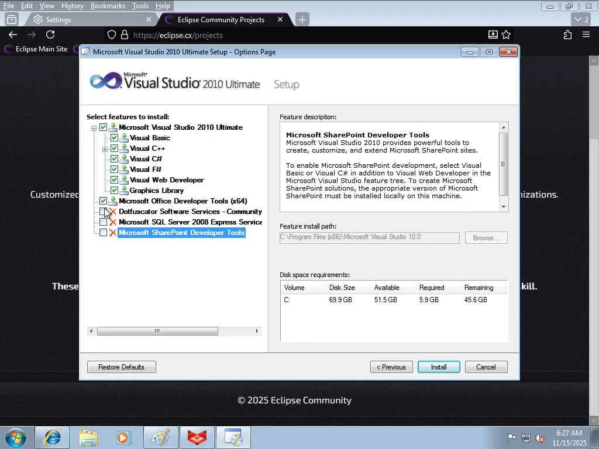Viewport: 599px width, 449px height.
Task: Uncheck the Visual Basic checkbox
Action: (114, 138)
